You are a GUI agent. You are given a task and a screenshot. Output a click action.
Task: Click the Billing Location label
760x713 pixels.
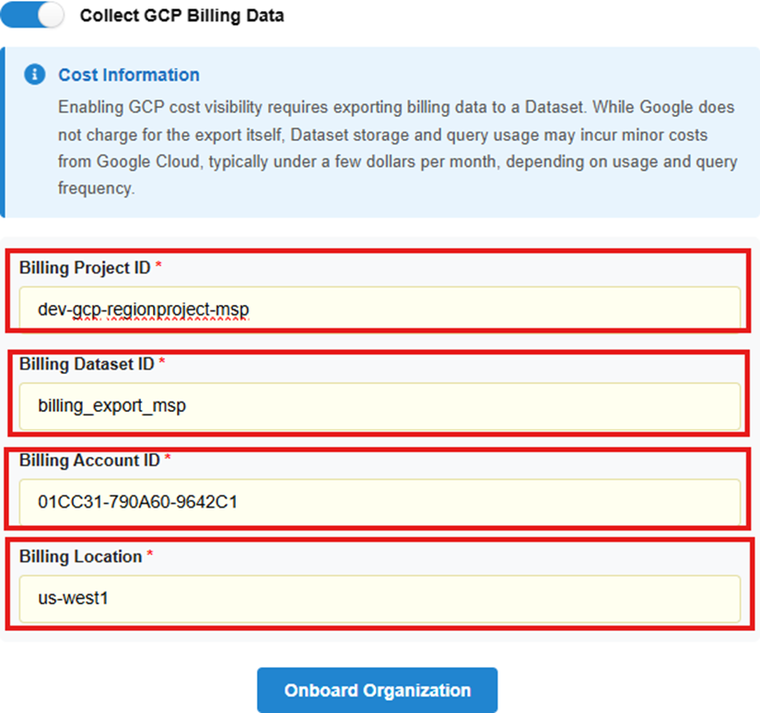coord(80,556)
